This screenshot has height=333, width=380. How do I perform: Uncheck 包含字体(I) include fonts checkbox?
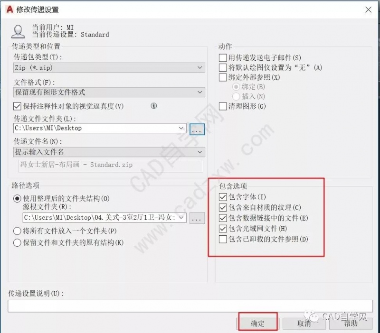click(223, 197)
